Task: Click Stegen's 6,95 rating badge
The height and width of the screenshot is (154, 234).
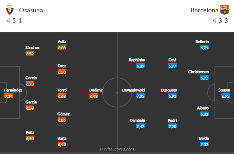Action: point(226,96)
